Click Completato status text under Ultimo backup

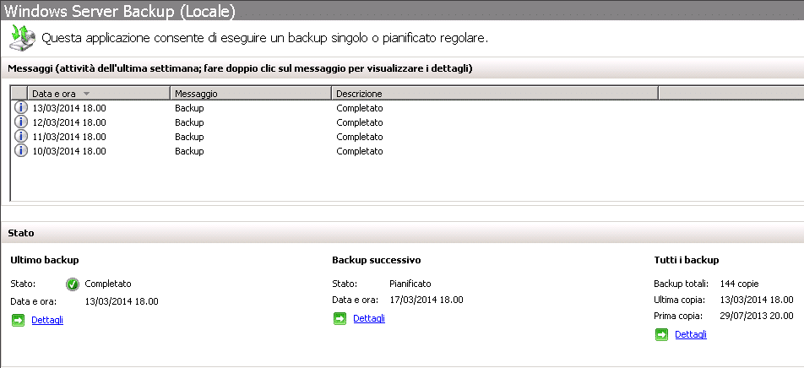pos(108,284)
